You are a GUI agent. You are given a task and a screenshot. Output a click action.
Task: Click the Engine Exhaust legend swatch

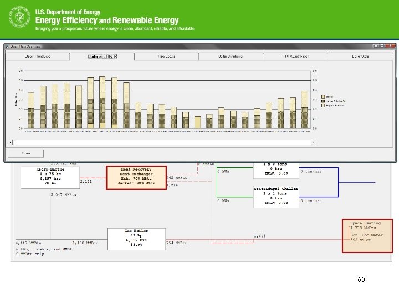click(323, 105)
